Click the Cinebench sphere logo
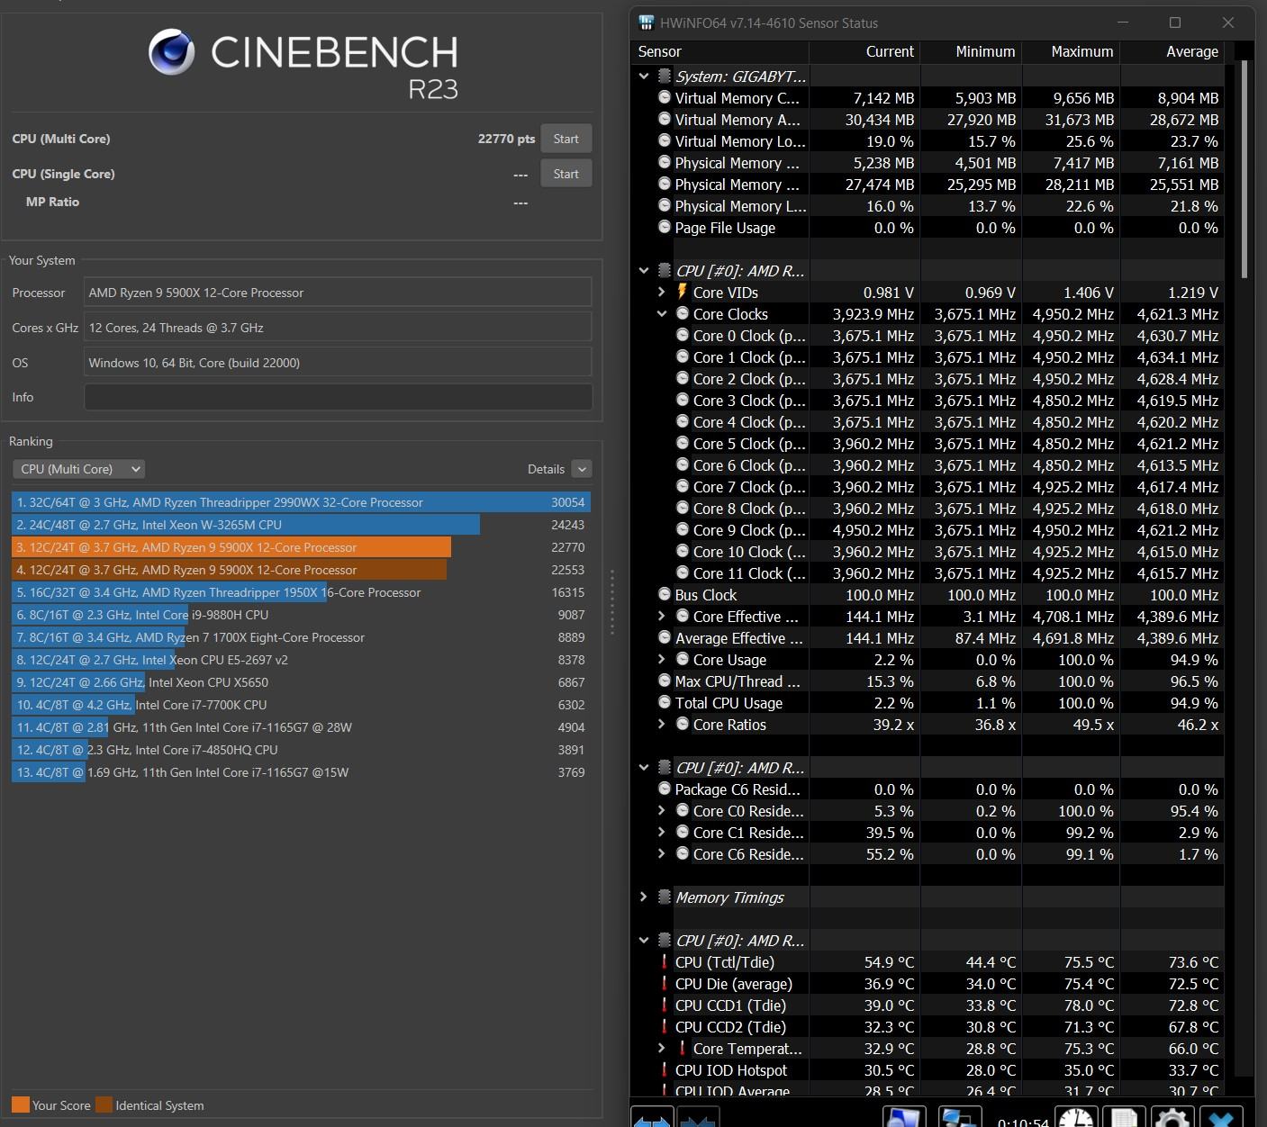The width and height of the screenshot is (1267, 1127). [171, 51]
